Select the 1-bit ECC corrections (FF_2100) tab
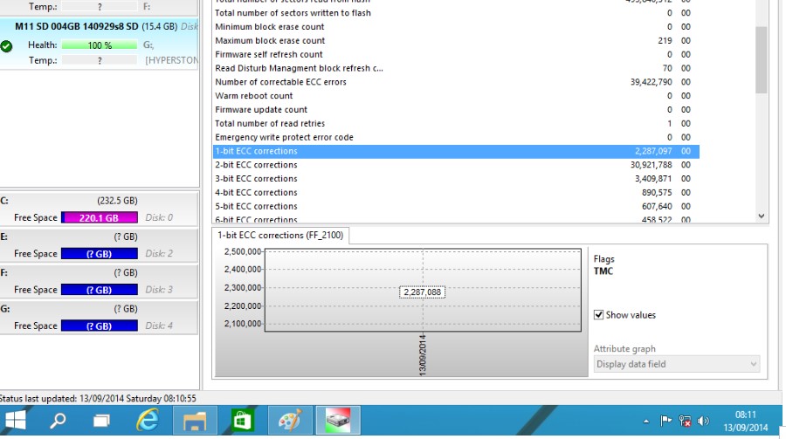This screenshot has height=439, width=786. coord(280,235)
